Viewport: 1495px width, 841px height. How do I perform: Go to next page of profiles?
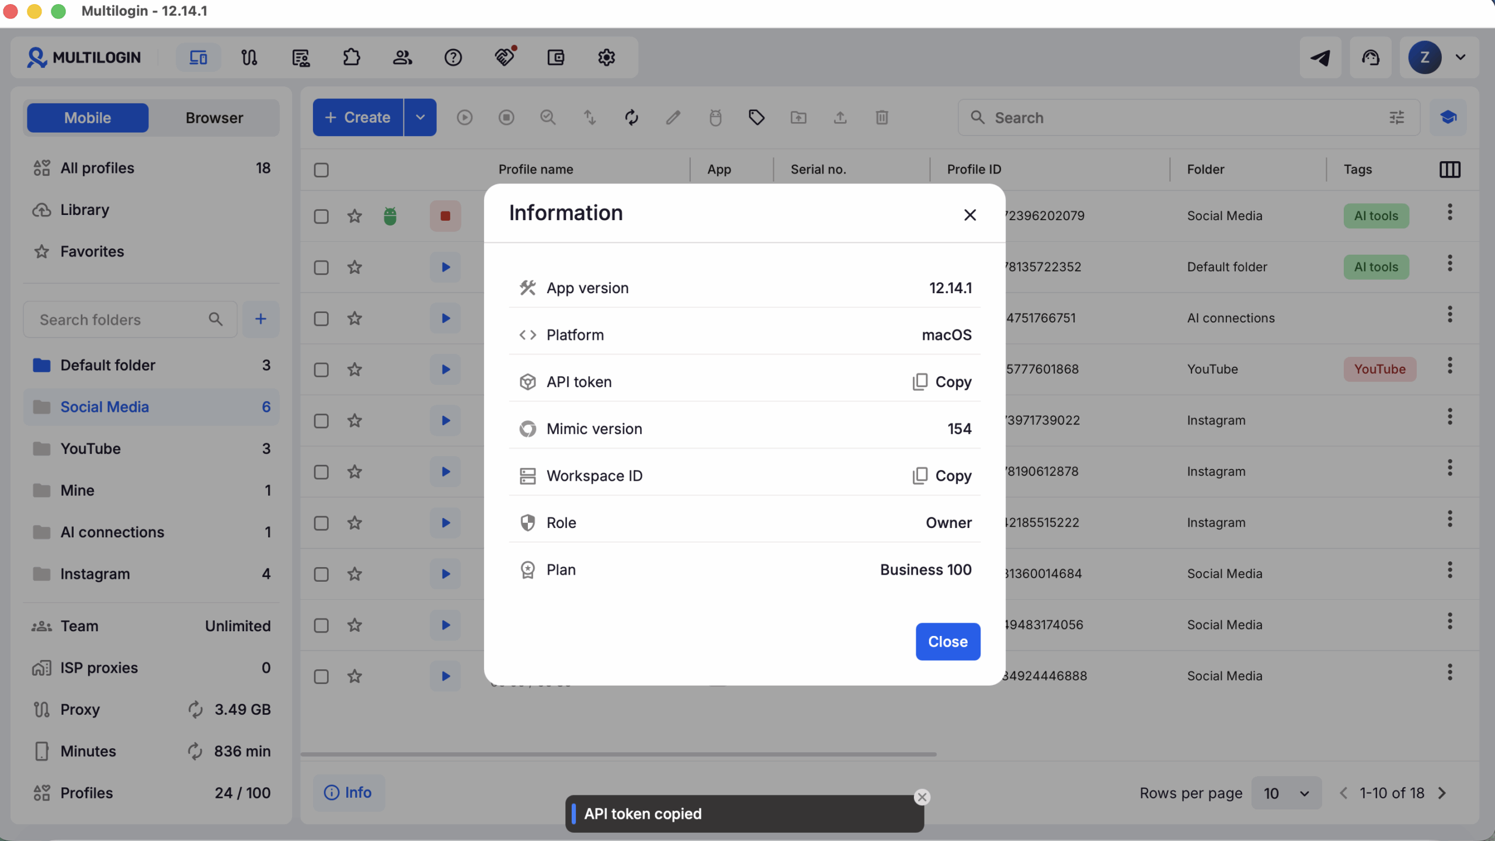(x=1442, y=793)
